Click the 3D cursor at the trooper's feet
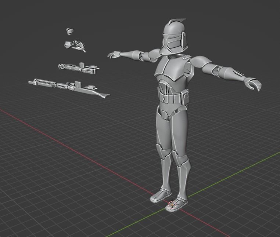Screen dimensions: 280x237 (x=172, y=205)
